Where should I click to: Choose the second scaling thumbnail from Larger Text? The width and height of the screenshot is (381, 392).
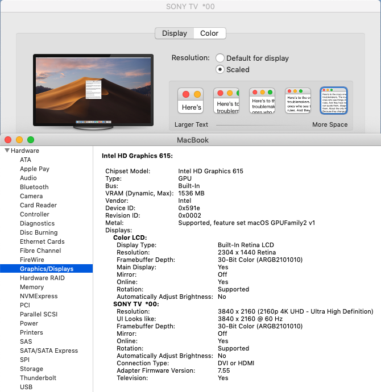(x=226, y=101)
